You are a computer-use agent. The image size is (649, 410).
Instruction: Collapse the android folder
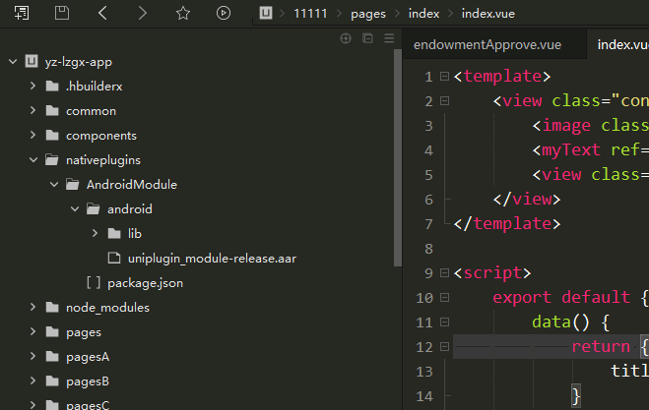point(75,209)
